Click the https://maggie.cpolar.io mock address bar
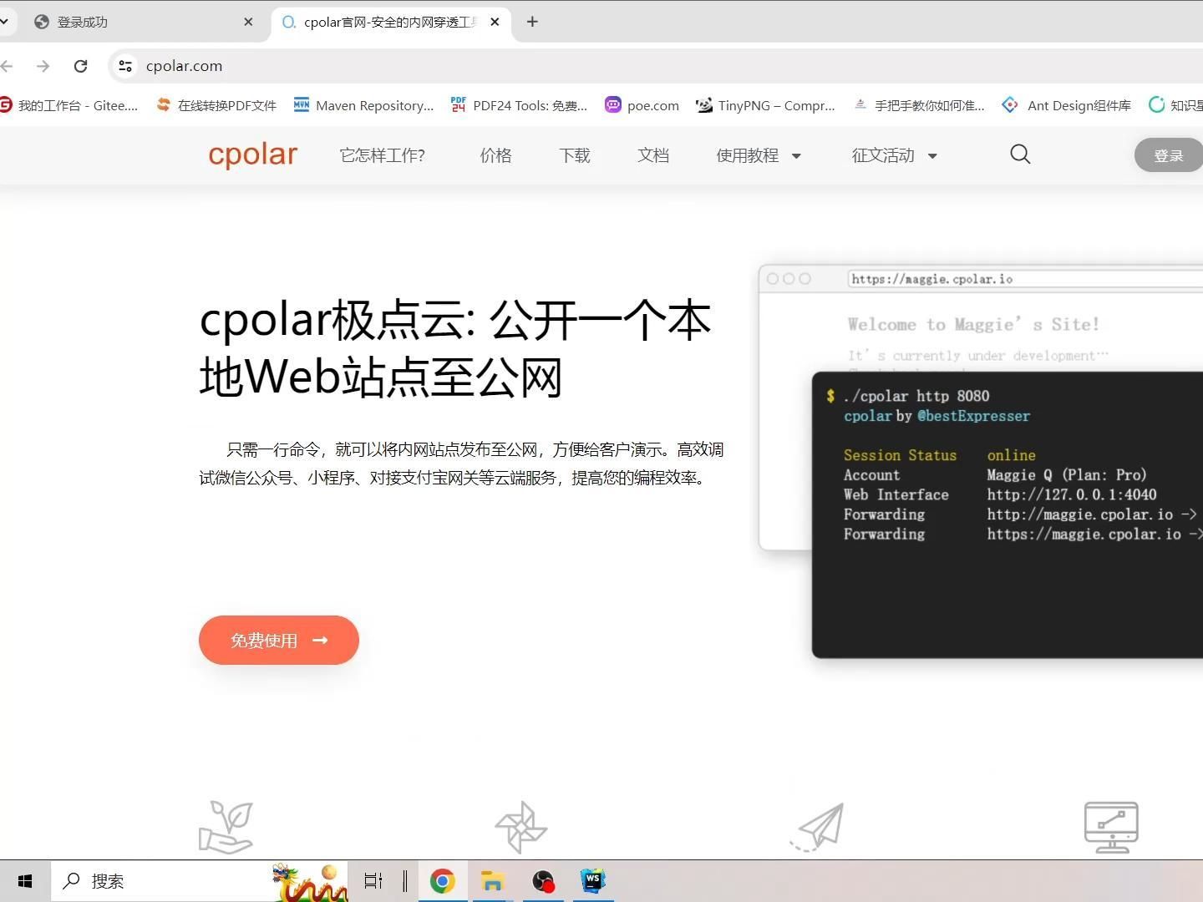Viewport: 1203px width, 902px height. 1025,279
